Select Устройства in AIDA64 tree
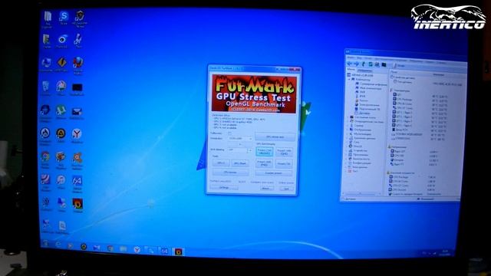 [x=358, y=150]
